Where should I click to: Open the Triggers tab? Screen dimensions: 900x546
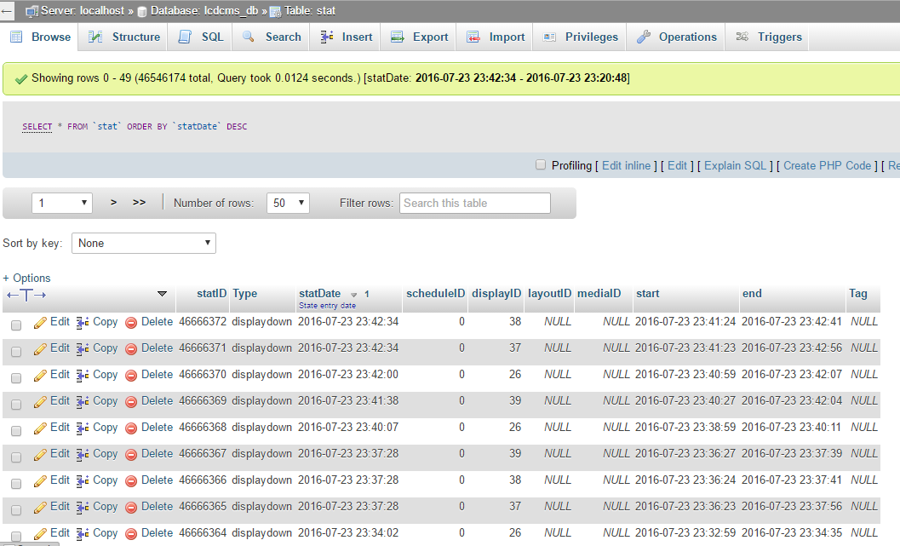tap(768, 37)
